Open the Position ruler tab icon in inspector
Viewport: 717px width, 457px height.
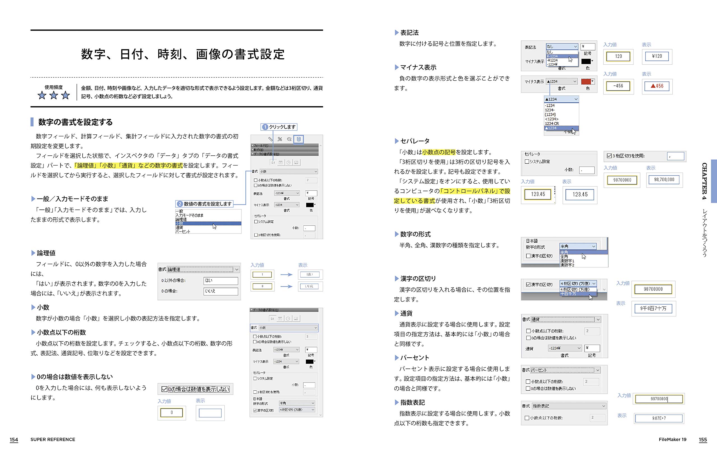(x=270, y=139)
